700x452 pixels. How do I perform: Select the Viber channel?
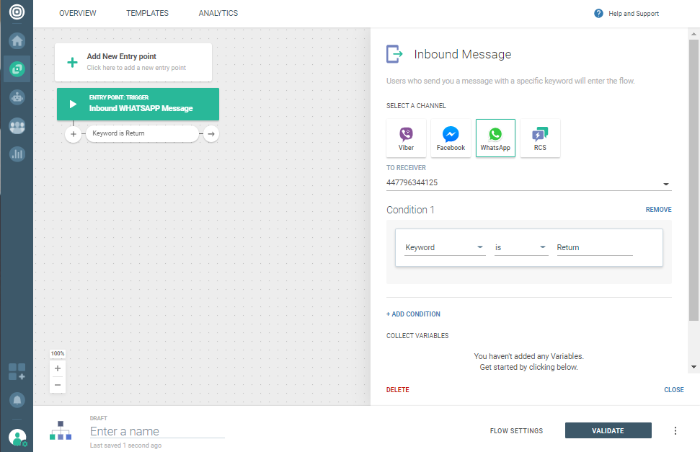407,138
